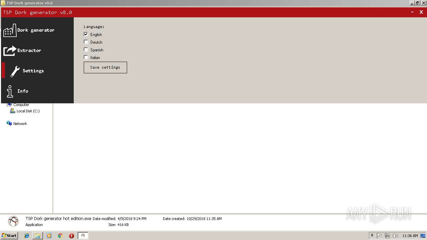Click the file name TSP Dork generator hot edition.exe
This screenshot has height=240, width=427.
tap(58, 219)
